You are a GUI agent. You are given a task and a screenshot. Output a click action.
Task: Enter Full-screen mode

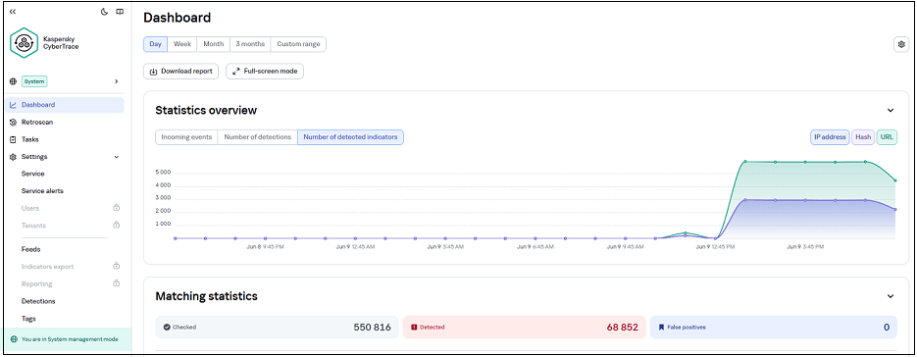click(x=265, y=72)
